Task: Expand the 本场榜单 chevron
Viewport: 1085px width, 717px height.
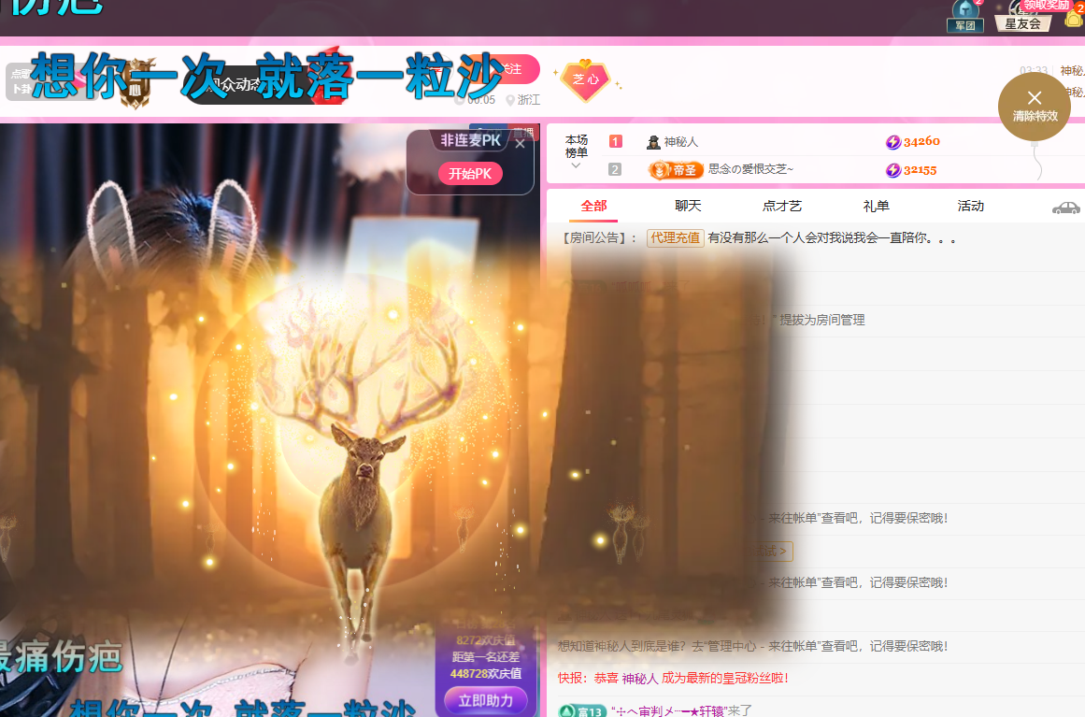Action: coord(576,166)
